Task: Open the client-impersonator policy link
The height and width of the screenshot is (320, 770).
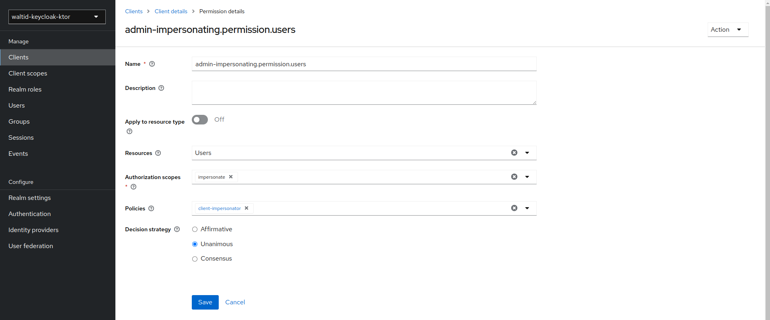Action: click(220, 208)
